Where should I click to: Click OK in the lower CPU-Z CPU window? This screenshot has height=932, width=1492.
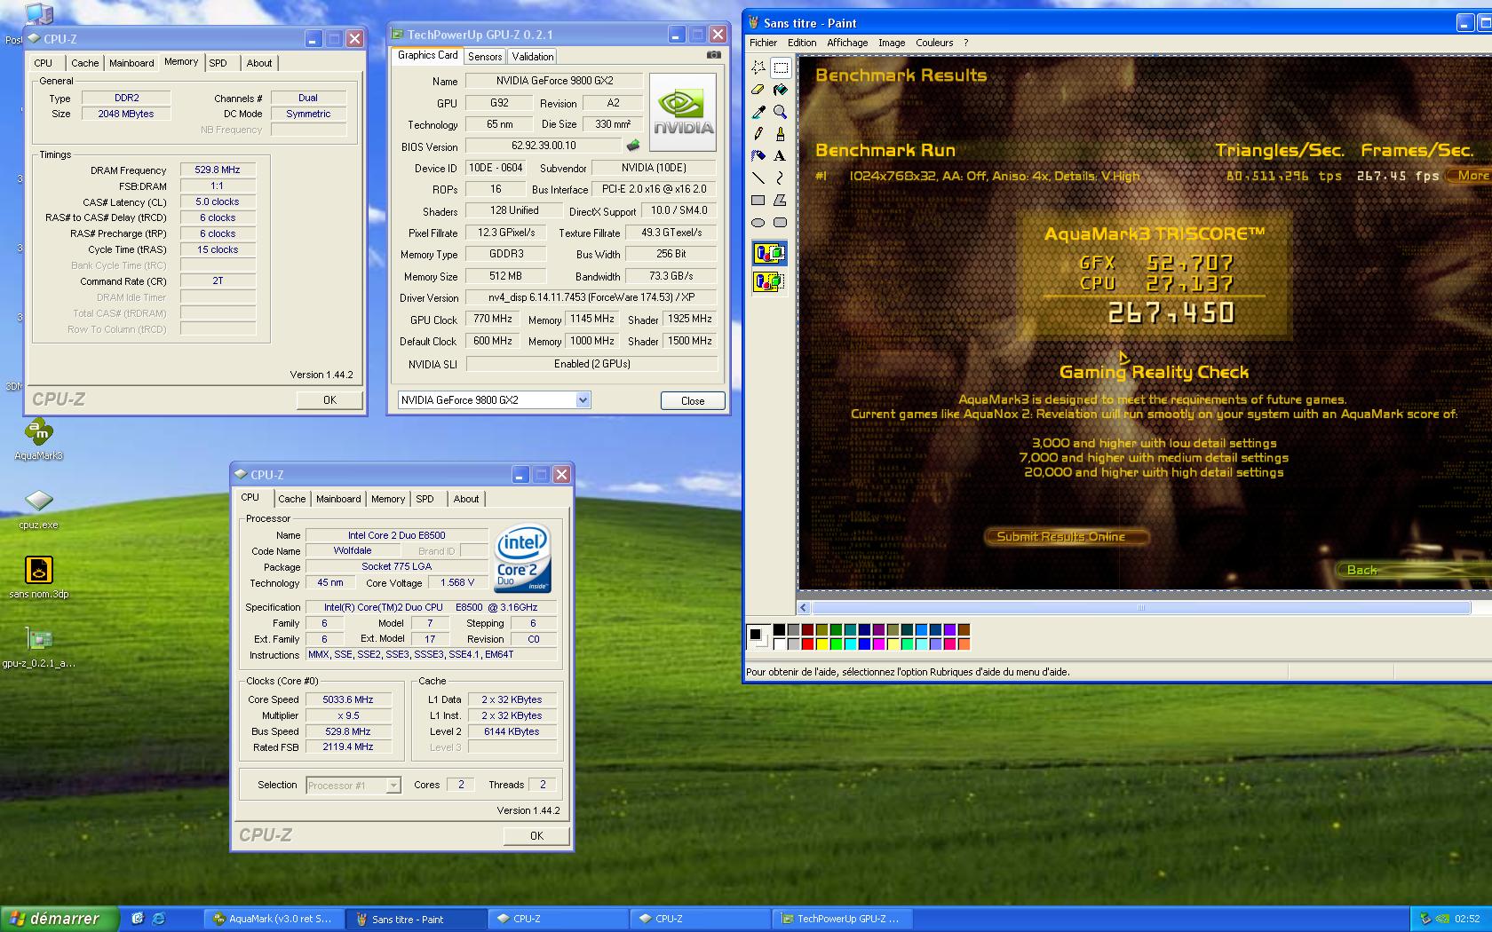point(536,836)
